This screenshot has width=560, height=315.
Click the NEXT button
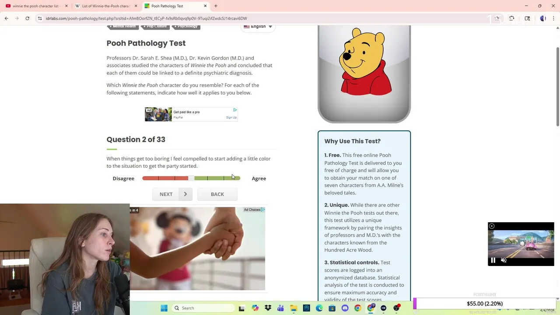pos(172,194)
